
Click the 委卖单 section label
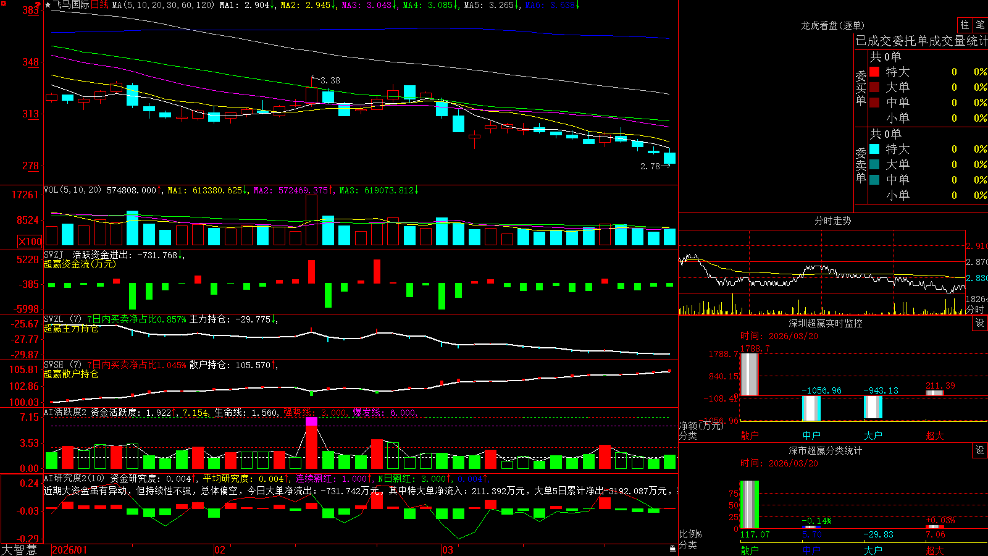click(861, 165)
